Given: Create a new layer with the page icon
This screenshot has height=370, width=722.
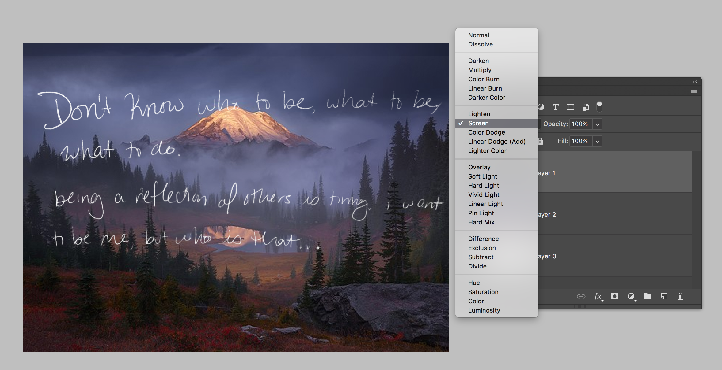Looking at the screenshot, I should [x=664, y=296].
